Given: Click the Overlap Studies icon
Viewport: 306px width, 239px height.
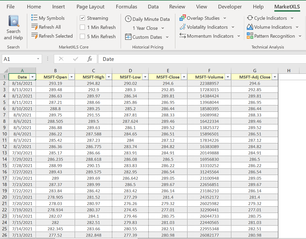Looking at the screenshot, I should tap(183, 18).
